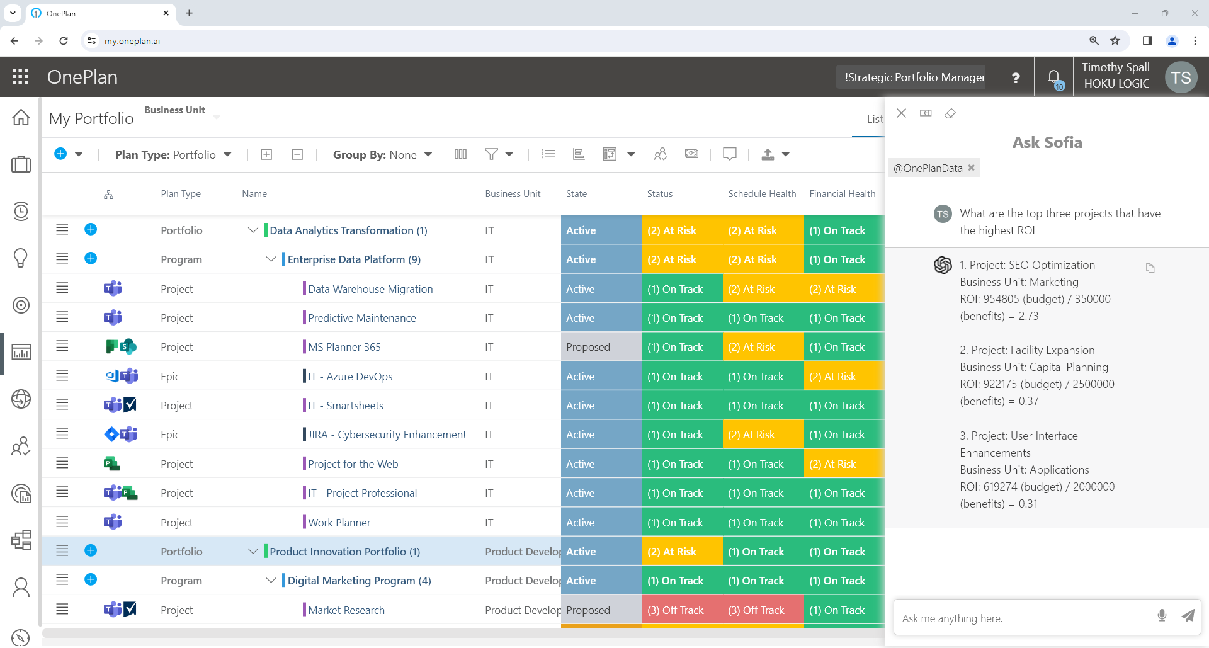This screenshot has width=1209, height=648.
Task: Sort by the Schedule Health column header
Action: [762, 194]
